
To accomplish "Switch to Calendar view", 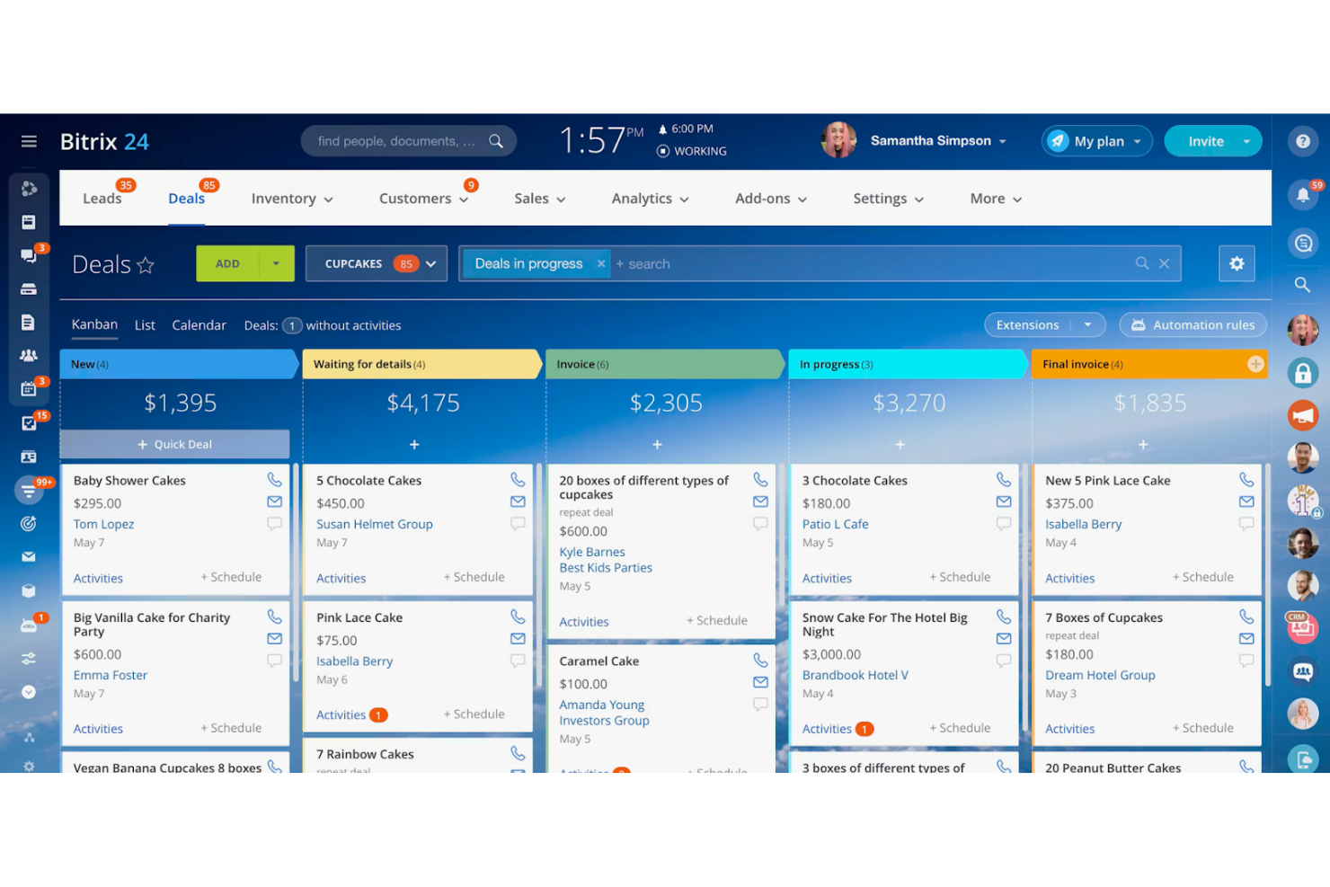I will (x=199, y=325).
